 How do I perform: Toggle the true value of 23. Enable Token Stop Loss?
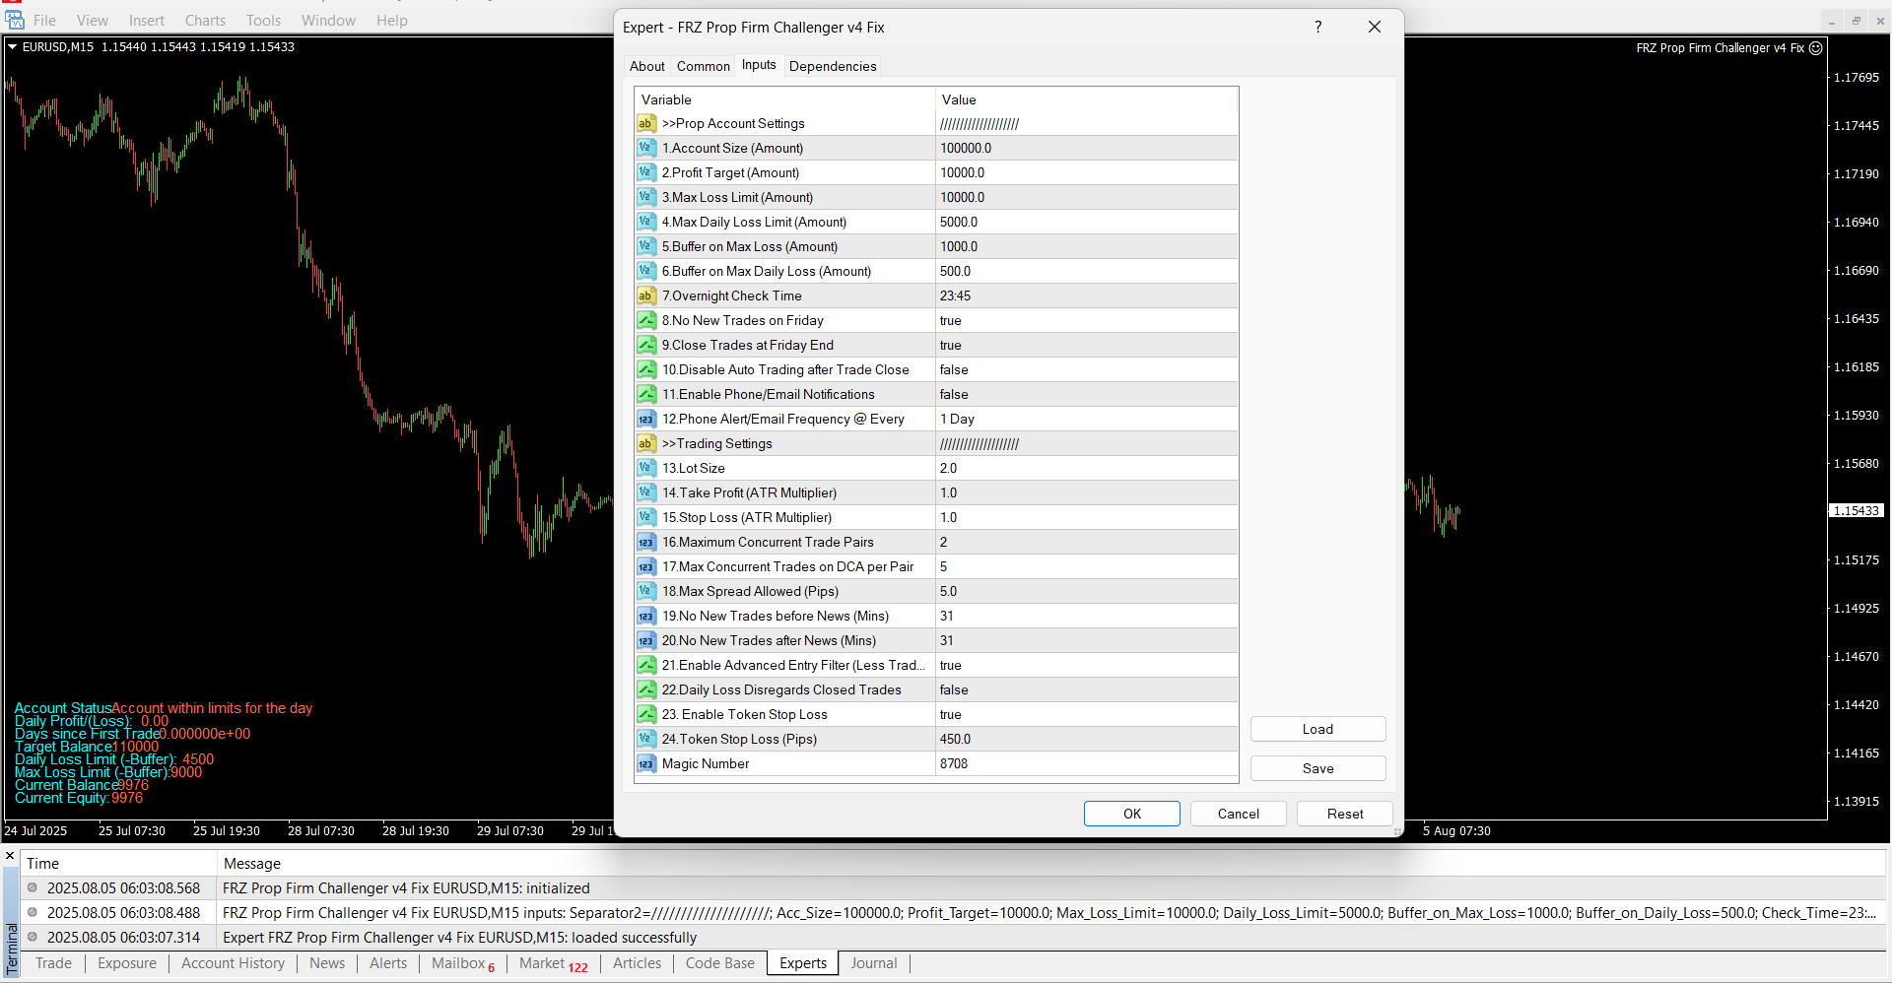pyautogui.click(x=1084, y=714)
